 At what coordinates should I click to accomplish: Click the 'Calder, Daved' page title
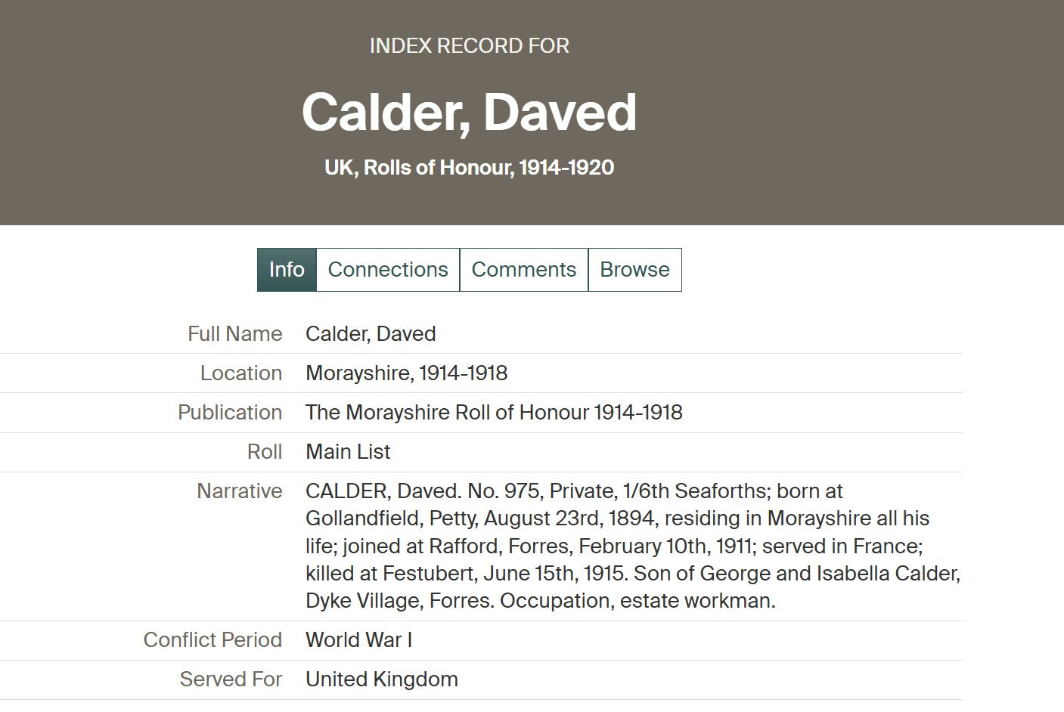(x=469, y=112)
